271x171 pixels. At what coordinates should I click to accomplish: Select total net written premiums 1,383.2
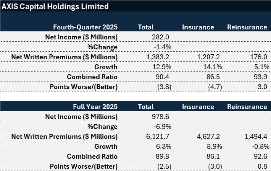click(x=158, y=57)
